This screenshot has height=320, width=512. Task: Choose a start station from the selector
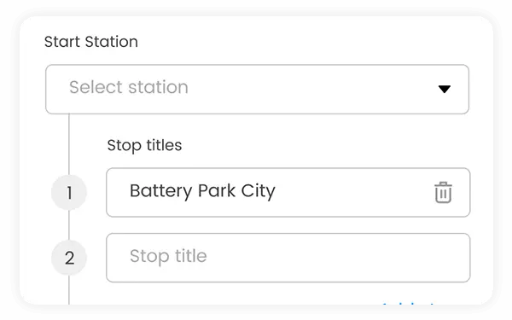257,89
